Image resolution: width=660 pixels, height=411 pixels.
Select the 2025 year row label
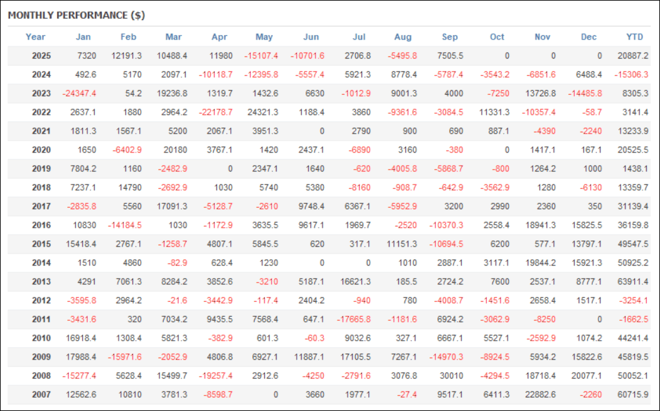[41, 56]
